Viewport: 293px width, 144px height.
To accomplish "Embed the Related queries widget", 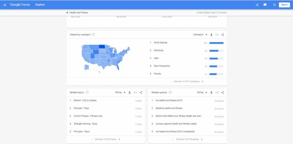I will (x=217, y=92).
